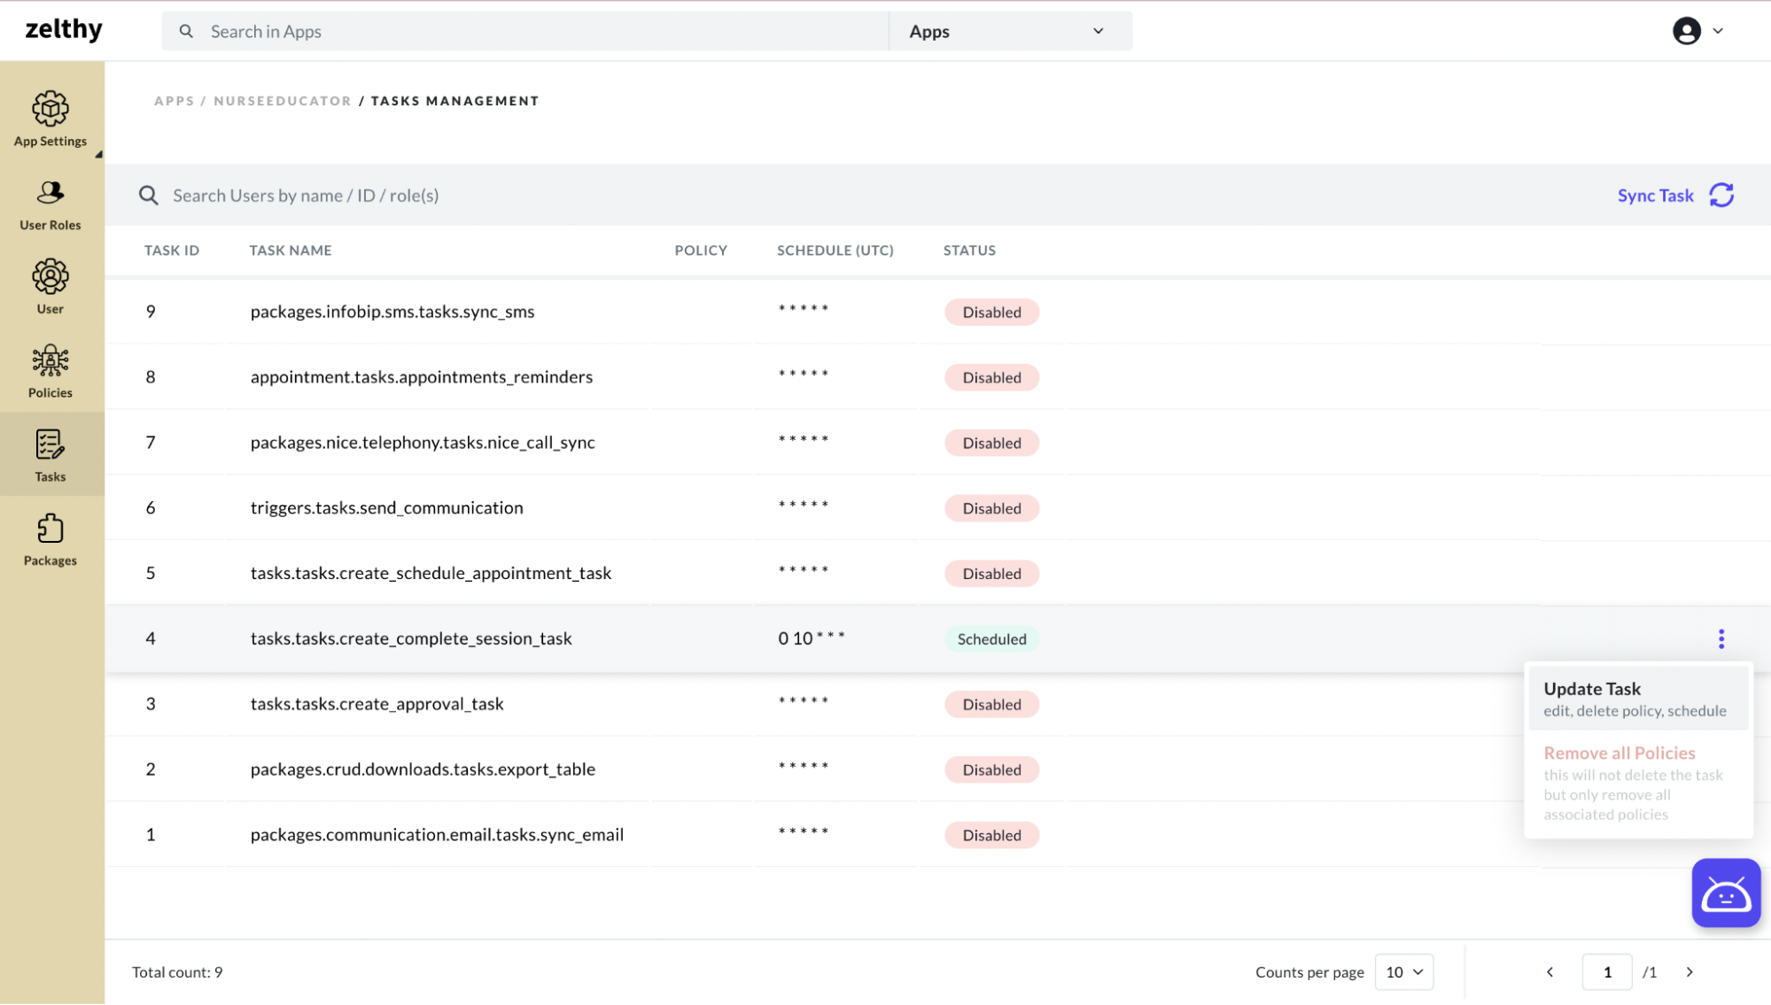Click task ID 1 cell
Screen dimensions: 1771x1005
151,835
